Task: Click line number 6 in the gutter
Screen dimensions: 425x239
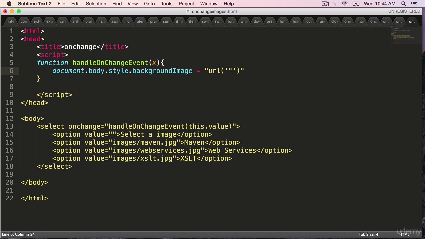Action: click(11, 71)
